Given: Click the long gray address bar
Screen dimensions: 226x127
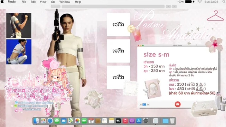Looking at the screenshot, I should click(113, 6).
